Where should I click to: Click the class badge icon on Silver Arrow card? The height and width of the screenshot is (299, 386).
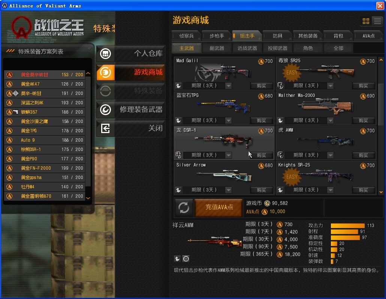click(178, 190)
